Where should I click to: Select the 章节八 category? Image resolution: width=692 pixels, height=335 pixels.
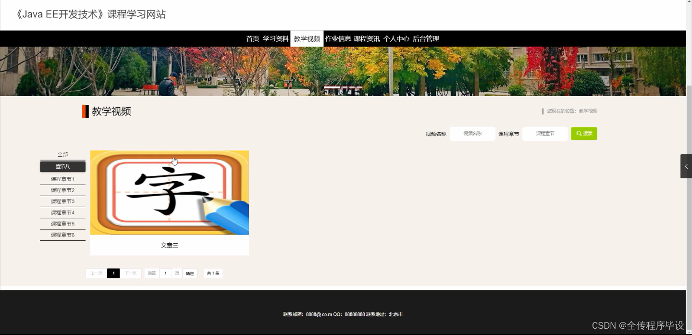pyautogui.click(x=62, y=166)
